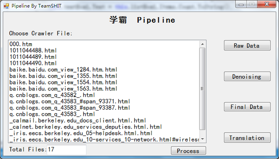Run the Translation step

247,138
